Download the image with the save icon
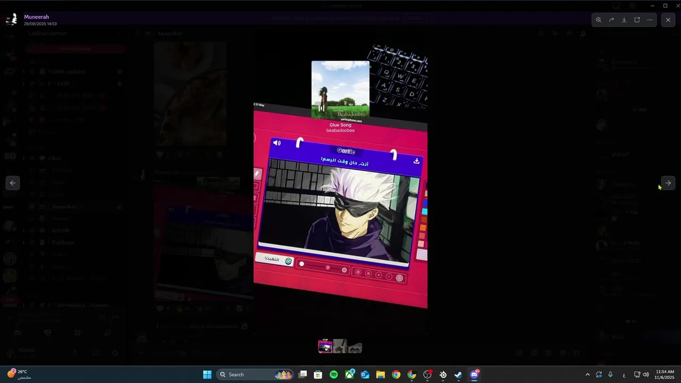 pyautogui.click(x=624, y=20)
